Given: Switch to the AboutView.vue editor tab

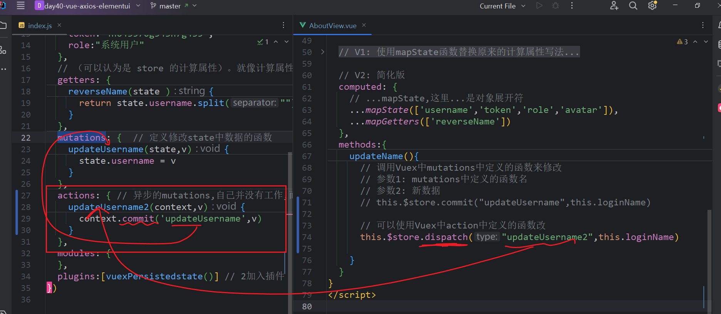Looking at the screenshot, I should (x=333, y=25).
